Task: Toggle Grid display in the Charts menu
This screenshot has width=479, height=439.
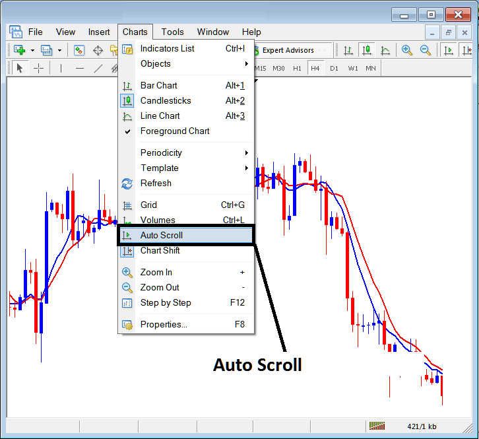Action: (148, 205)
